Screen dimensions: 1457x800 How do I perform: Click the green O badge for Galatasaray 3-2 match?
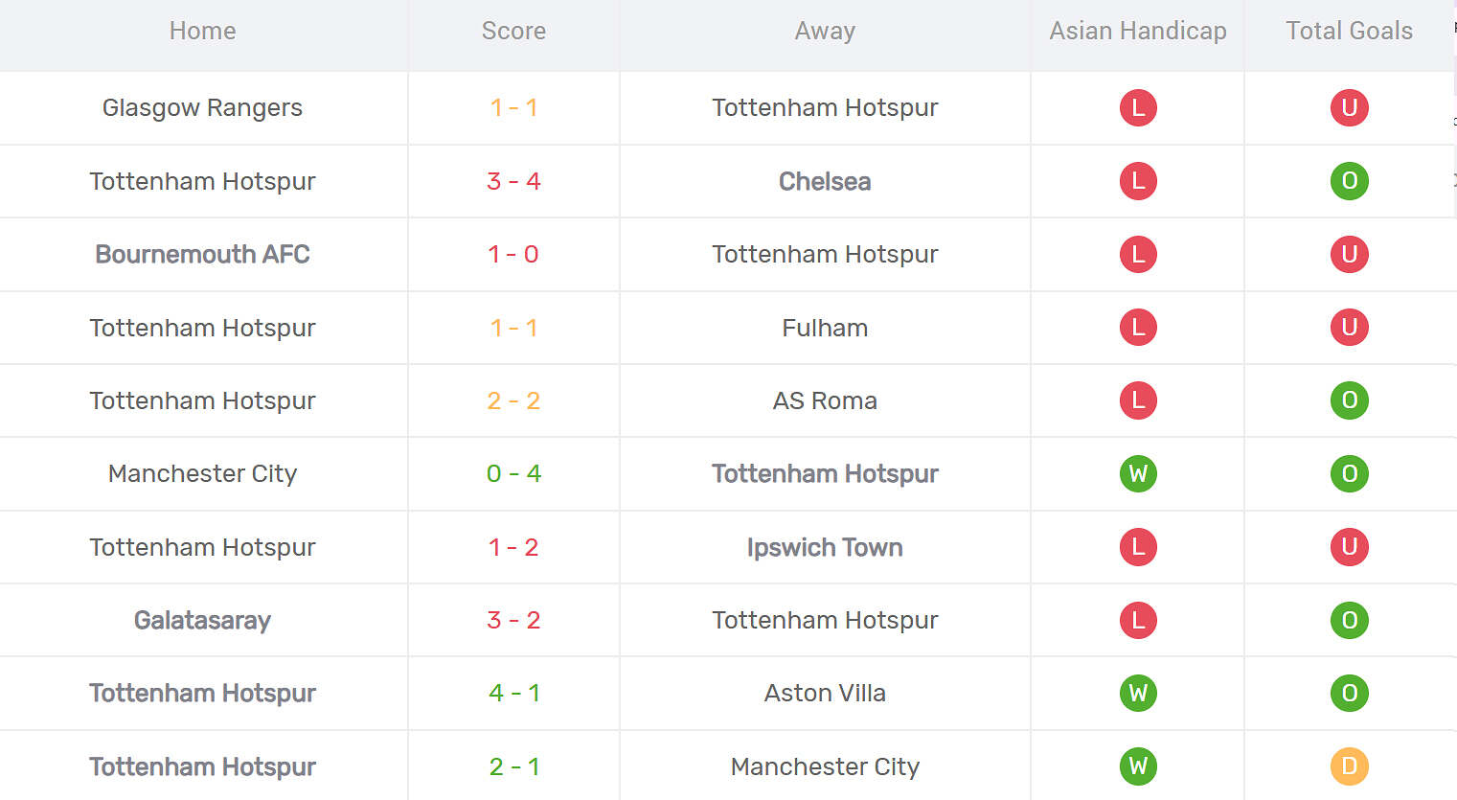click(1349, 620)
